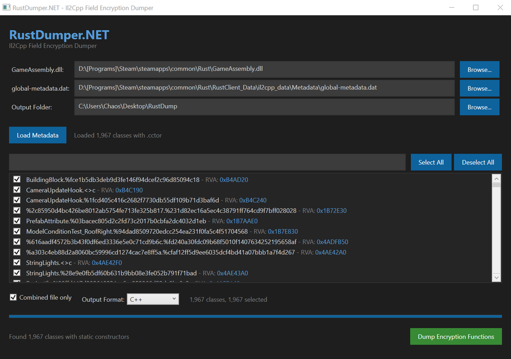Image resolution: width=511 pixels, height=359 pixels.
Task: Click Select All classes button
Action: coord(430,162)
